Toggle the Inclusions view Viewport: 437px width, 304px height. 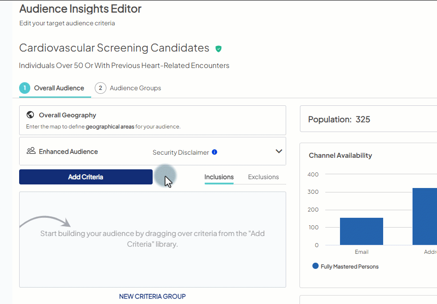pyautogui.click(x=219, y=177)
